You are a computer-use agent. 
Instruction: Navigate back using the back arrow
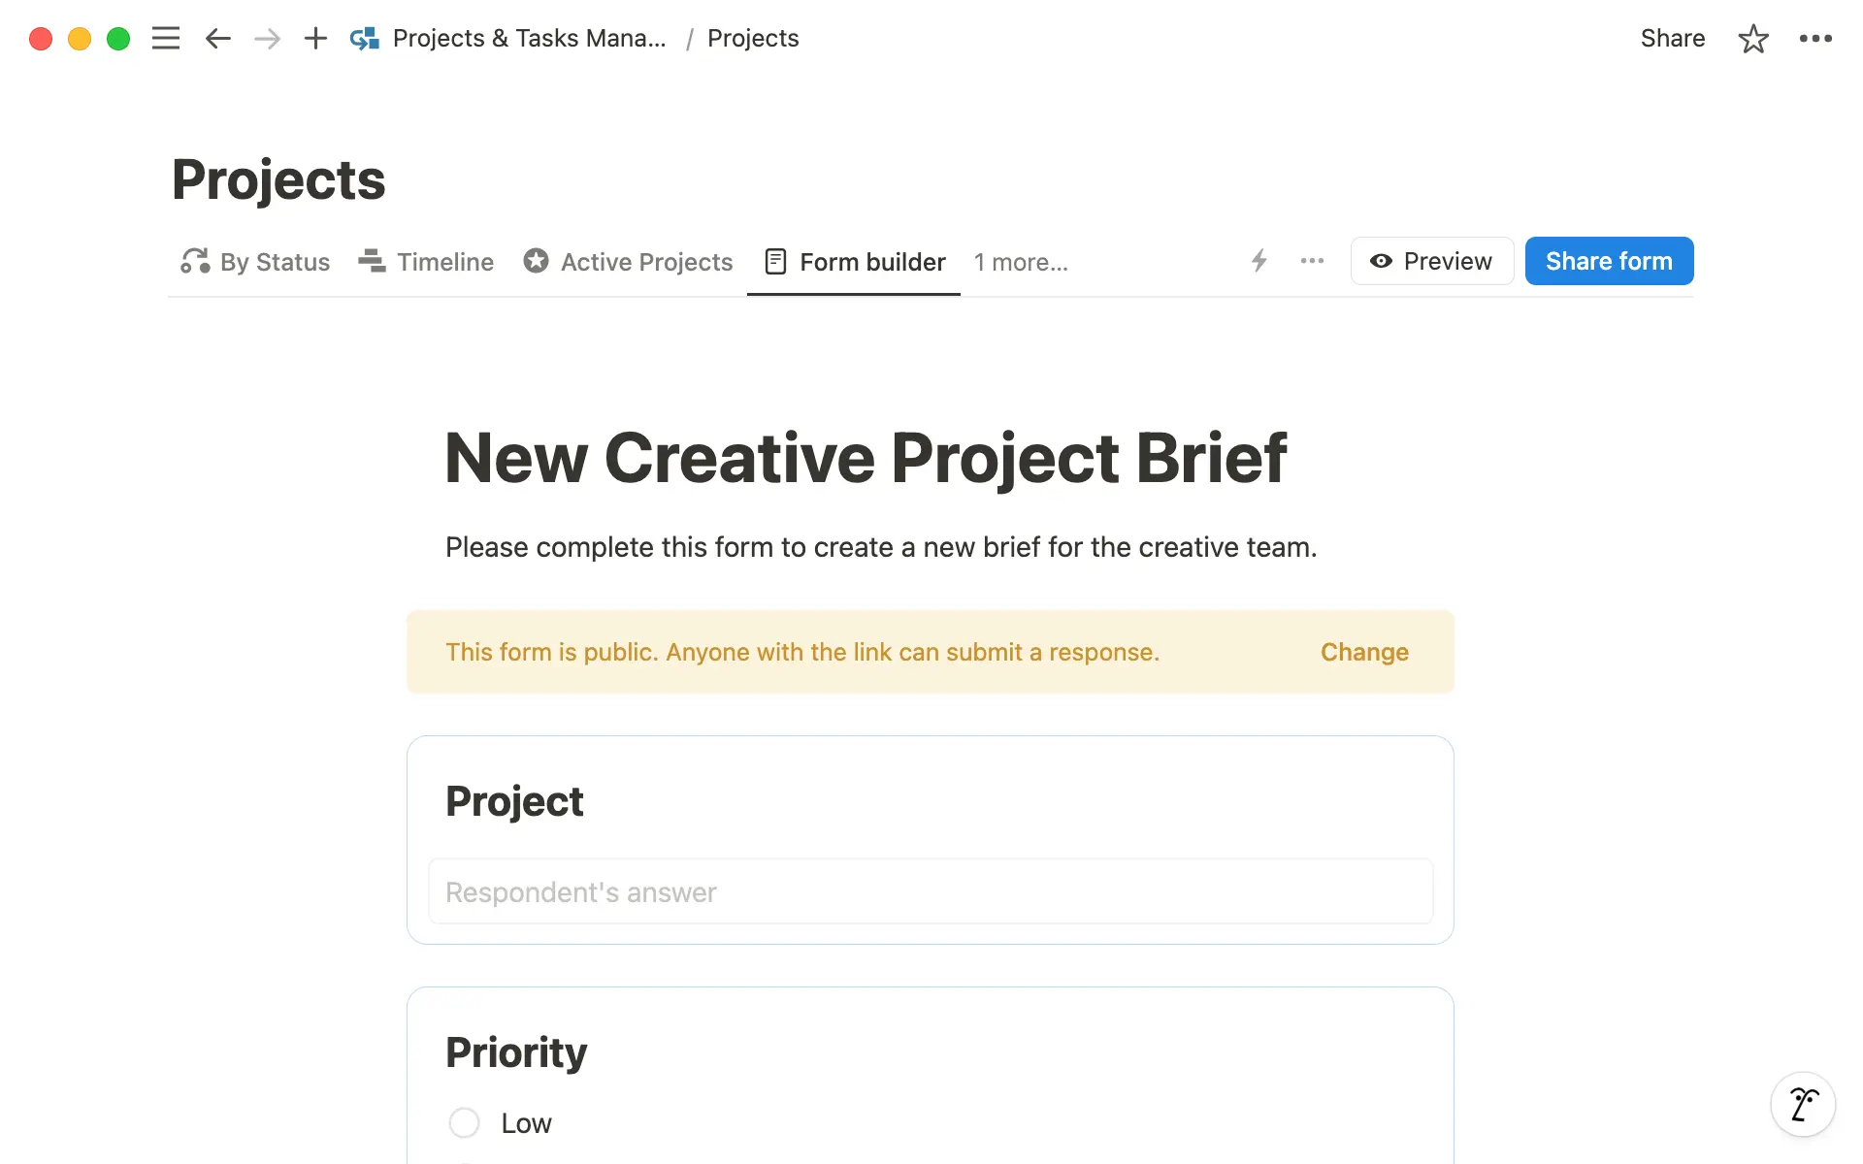[x=217, y=38]
